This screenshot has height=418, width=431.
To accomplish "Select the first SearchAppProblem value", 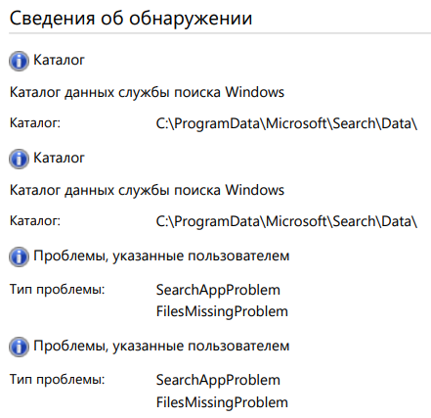I will coord(218,290).
